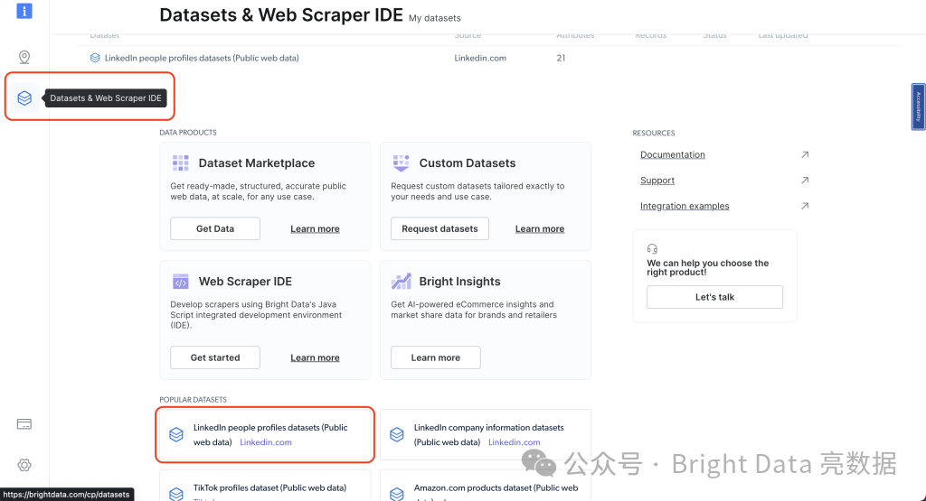926x501 pixels.
Task: Open Datasets & Web Scraper IDE sidebar icon
Action: point(24,97)
